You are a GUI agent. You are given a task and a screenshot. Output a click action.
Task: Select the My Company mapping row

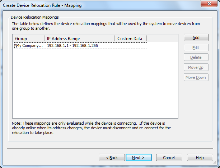tap(81, 45)
